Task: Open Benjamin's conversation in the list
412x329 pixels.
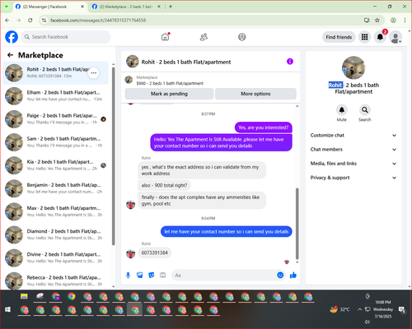Action: [x=56, y=188]
